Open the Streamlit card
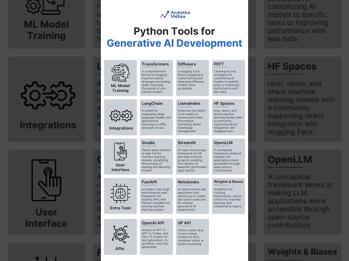Viewport: 349px width, 261px height. (192, 157)
